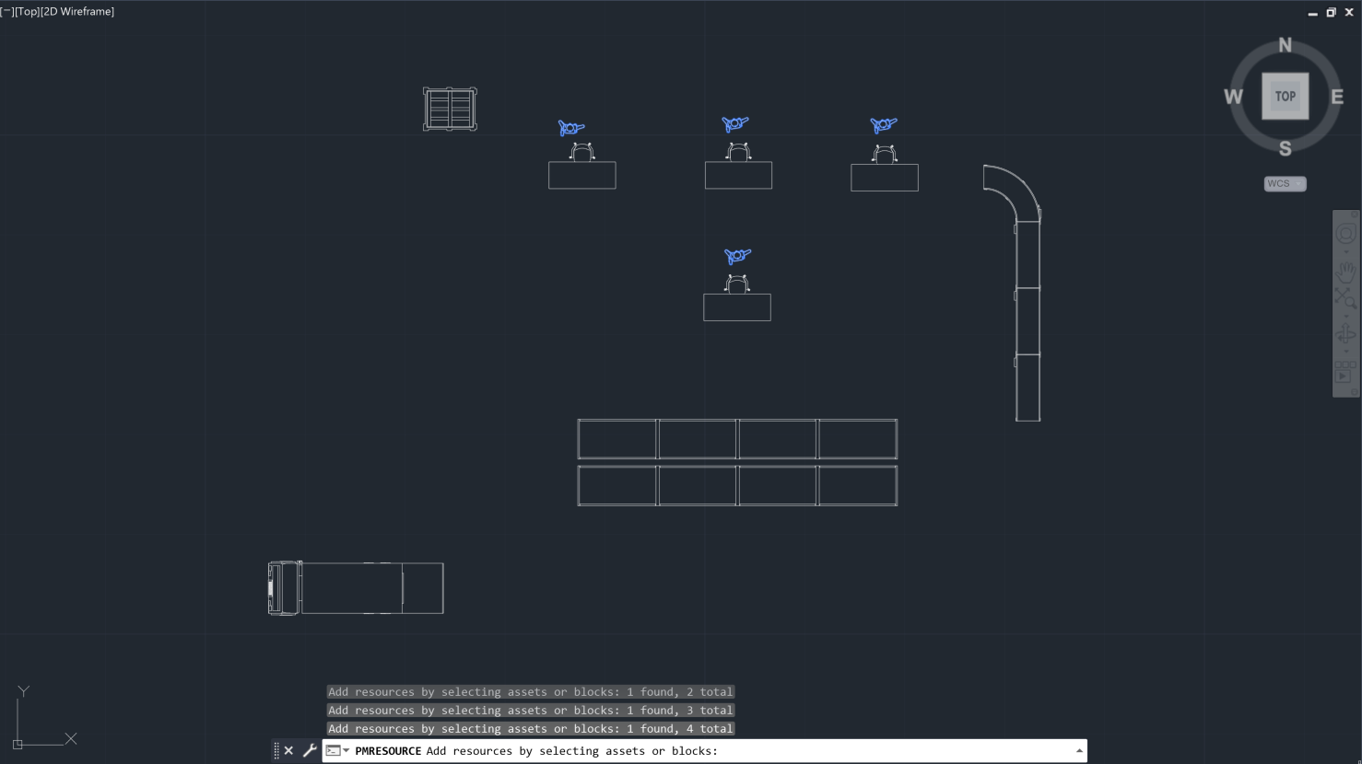Click the S compass letter on ViewCube

(x=1285, y=149)
